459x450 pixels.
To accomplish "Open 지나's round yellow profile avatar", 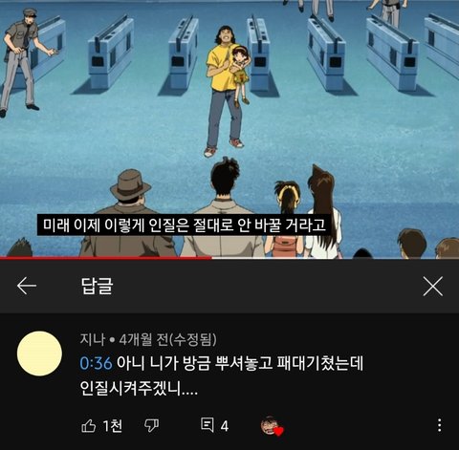I will point(39,354).
